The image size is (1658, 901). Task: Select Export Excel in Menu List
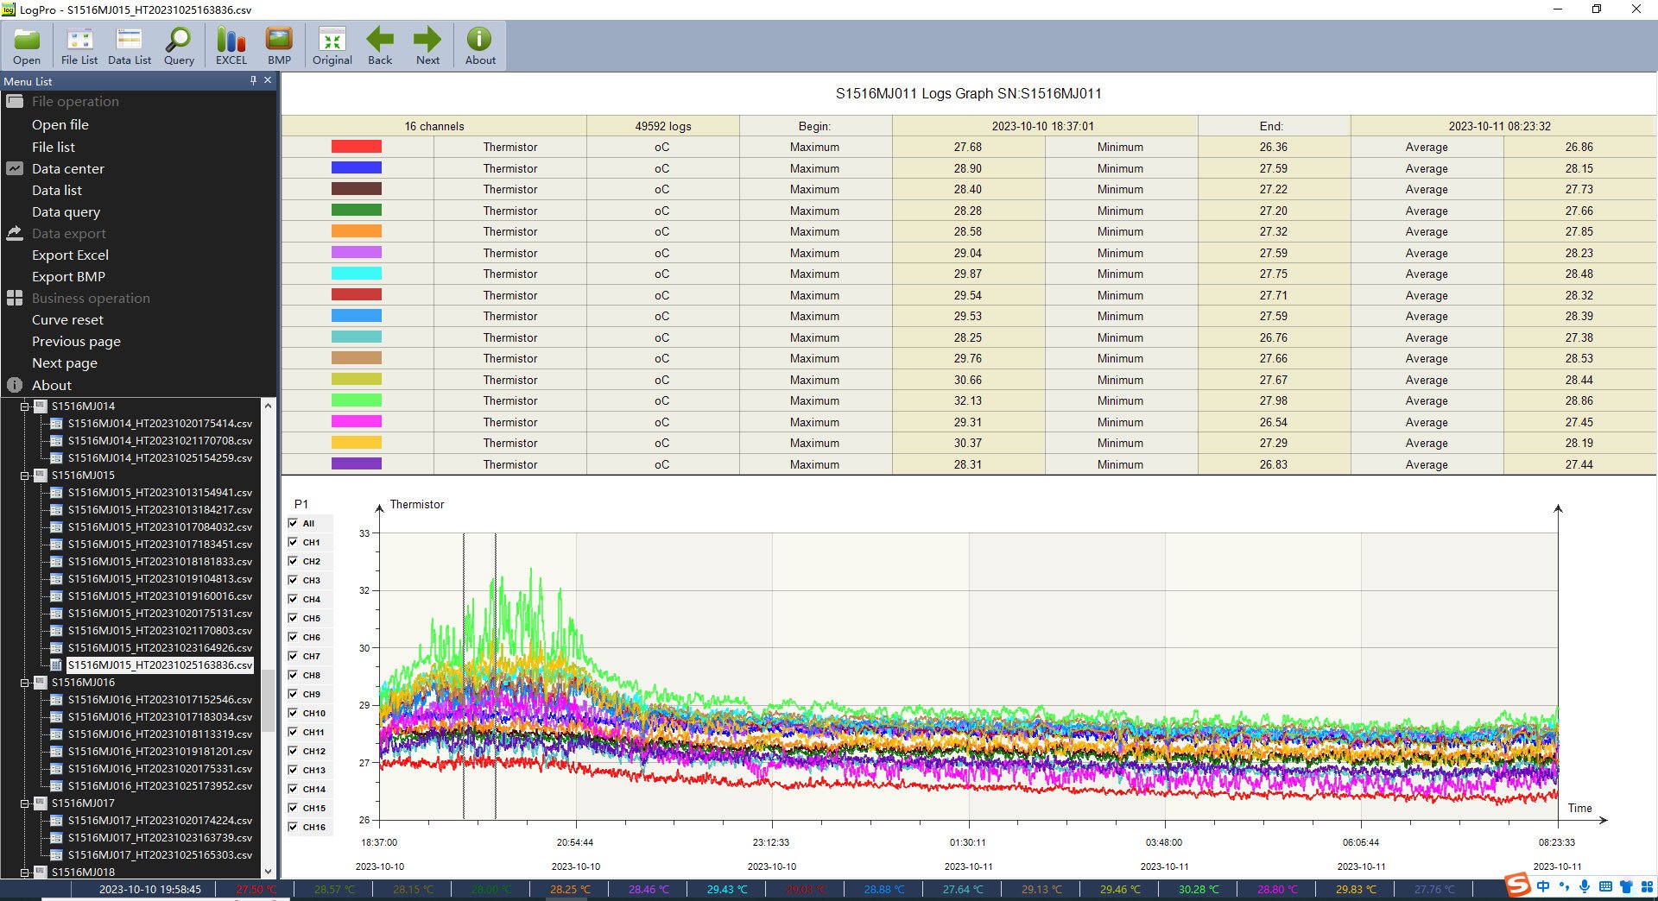coord(70,255)
